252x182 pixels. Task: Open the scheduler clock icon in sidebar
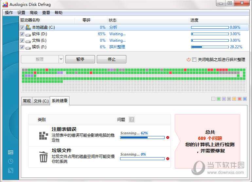(x=10, y=161)
